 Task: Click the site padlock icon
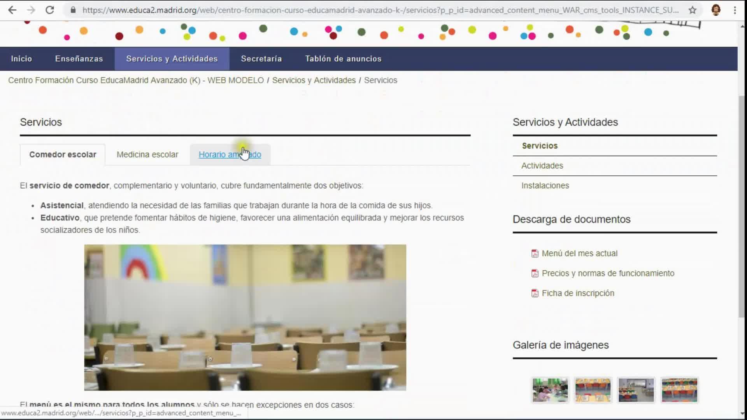(x=73, y=10)
